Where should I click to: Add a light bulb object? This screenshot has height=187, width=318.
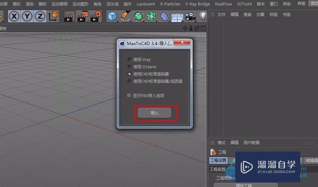(x=203, y=16)
